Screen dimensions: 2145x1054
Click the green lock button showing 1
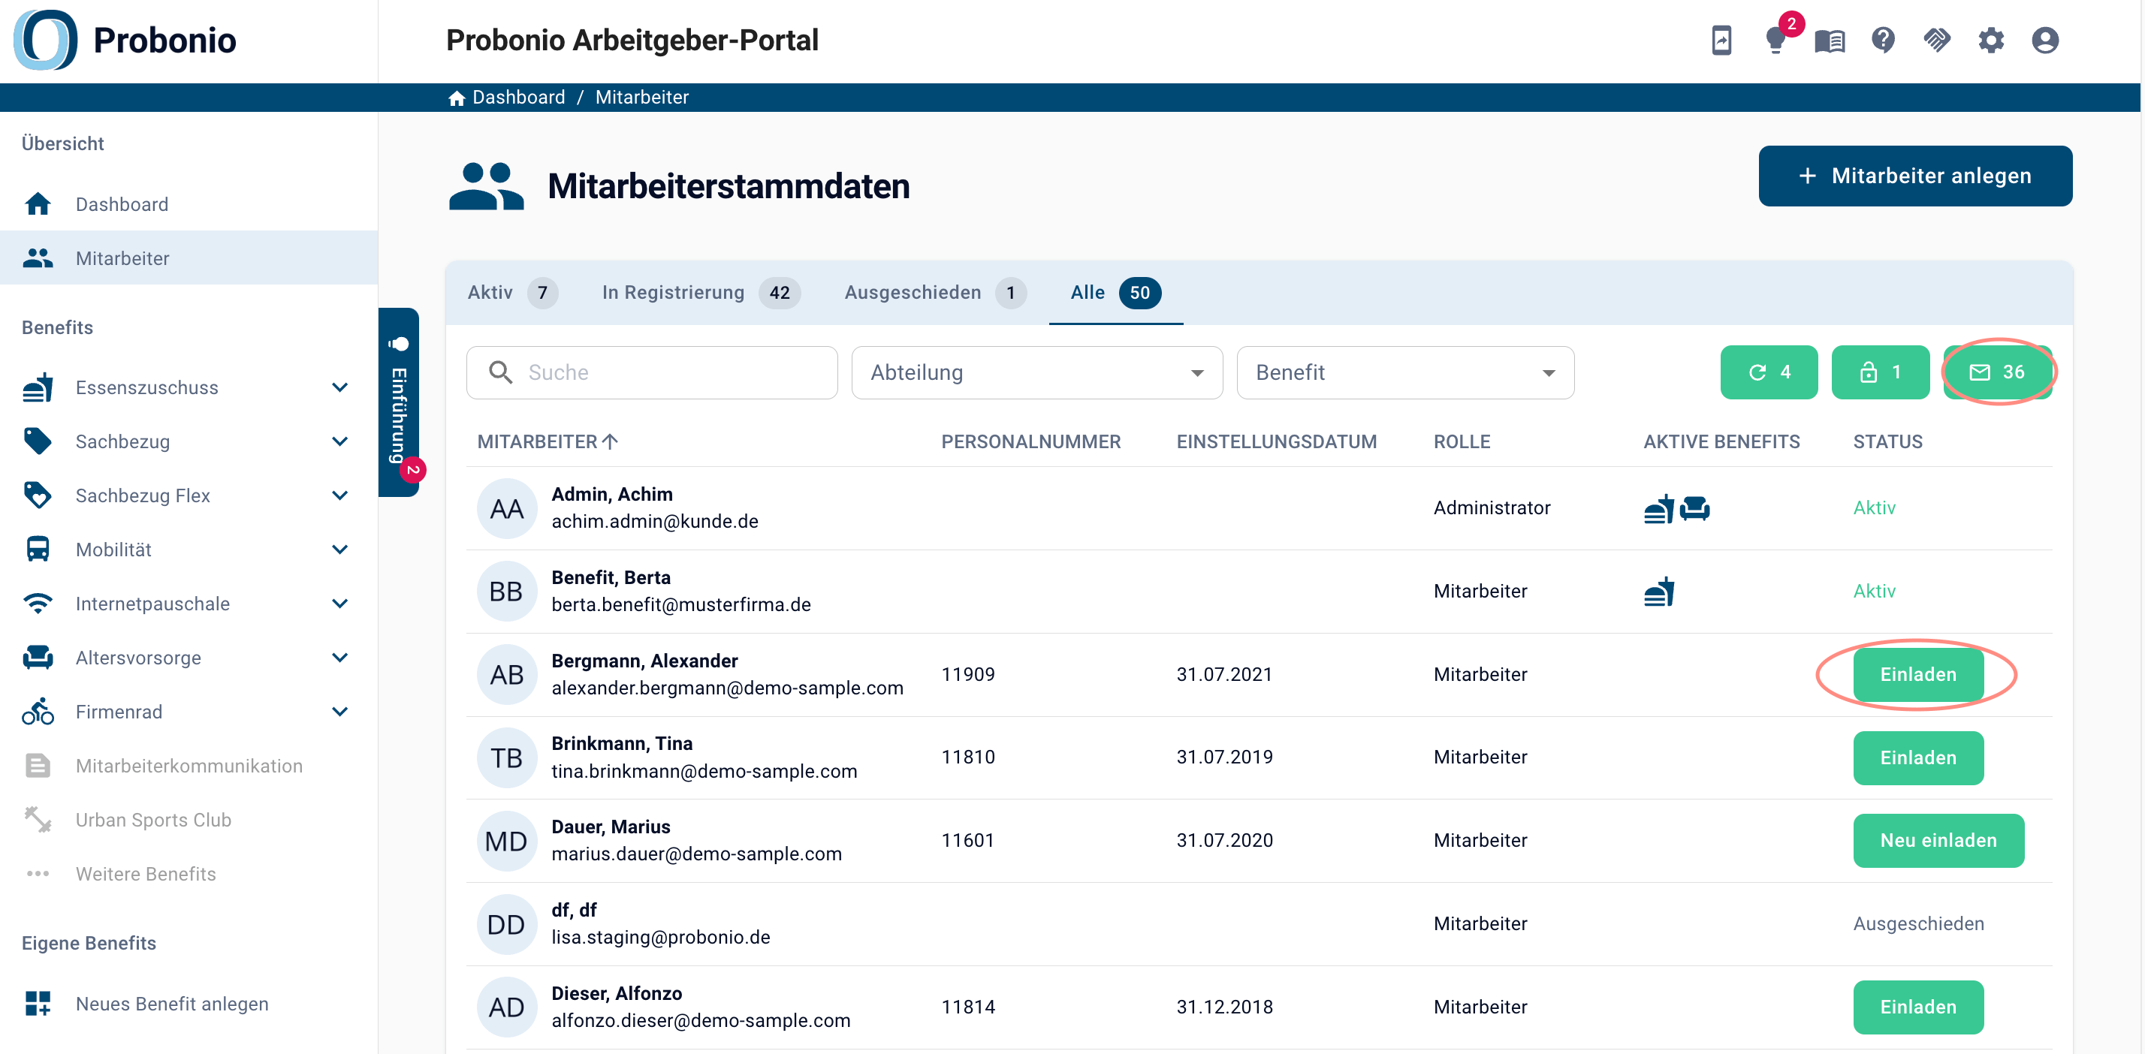[x=1880, y=372]
